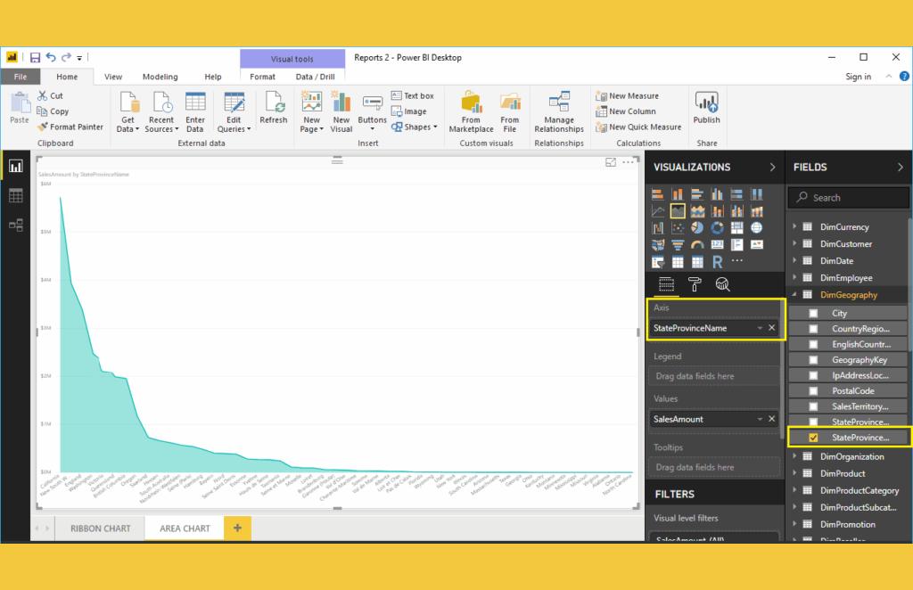Switch to Data view in left sidebar

(16, 195)
